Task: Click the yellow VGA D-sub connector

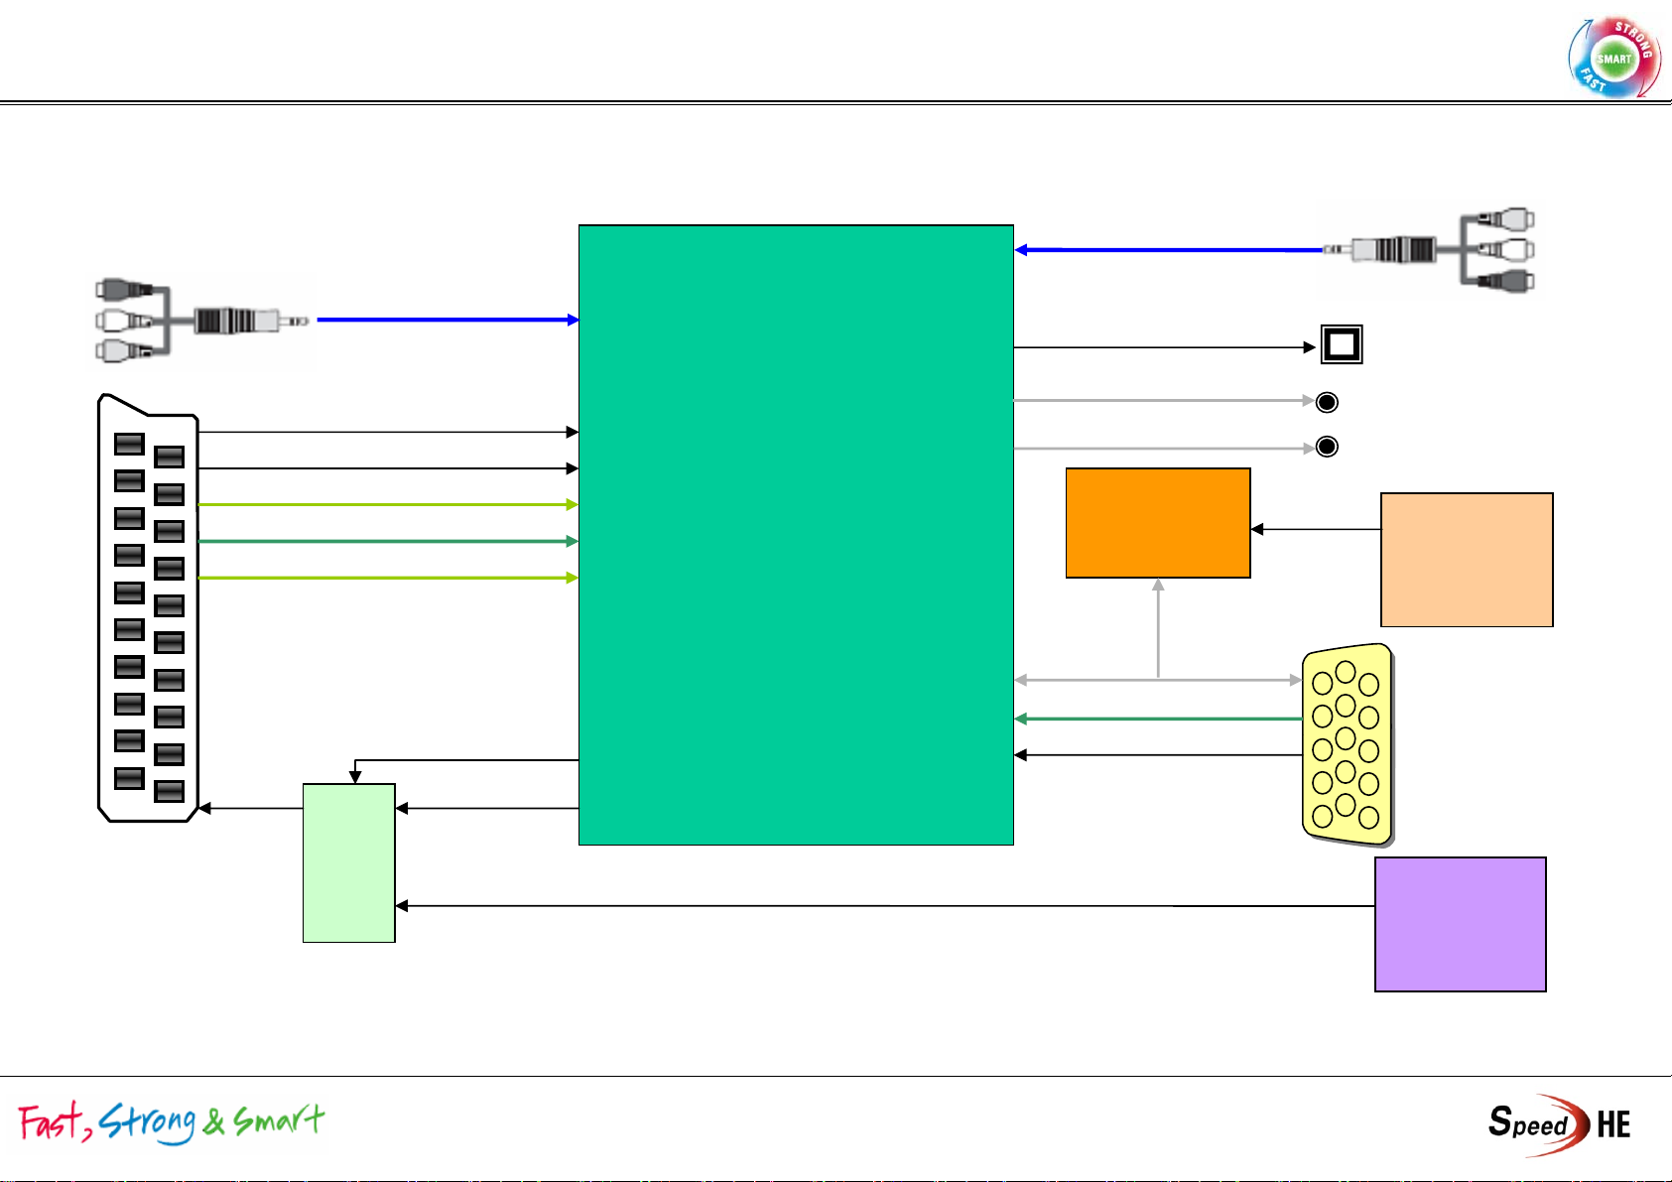Action: [x=1347, y=744]
